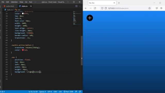Click the .navbtn.active:before selector text
165x93 pixels.
point(21,45)
